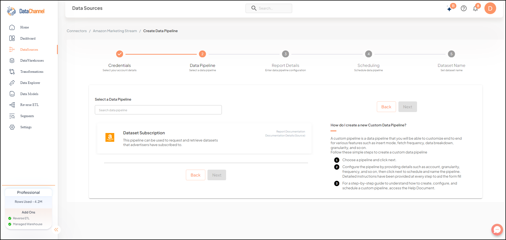506x240 pixels.
Task: Click the Report Details step label
Action: tap(285, 65)
